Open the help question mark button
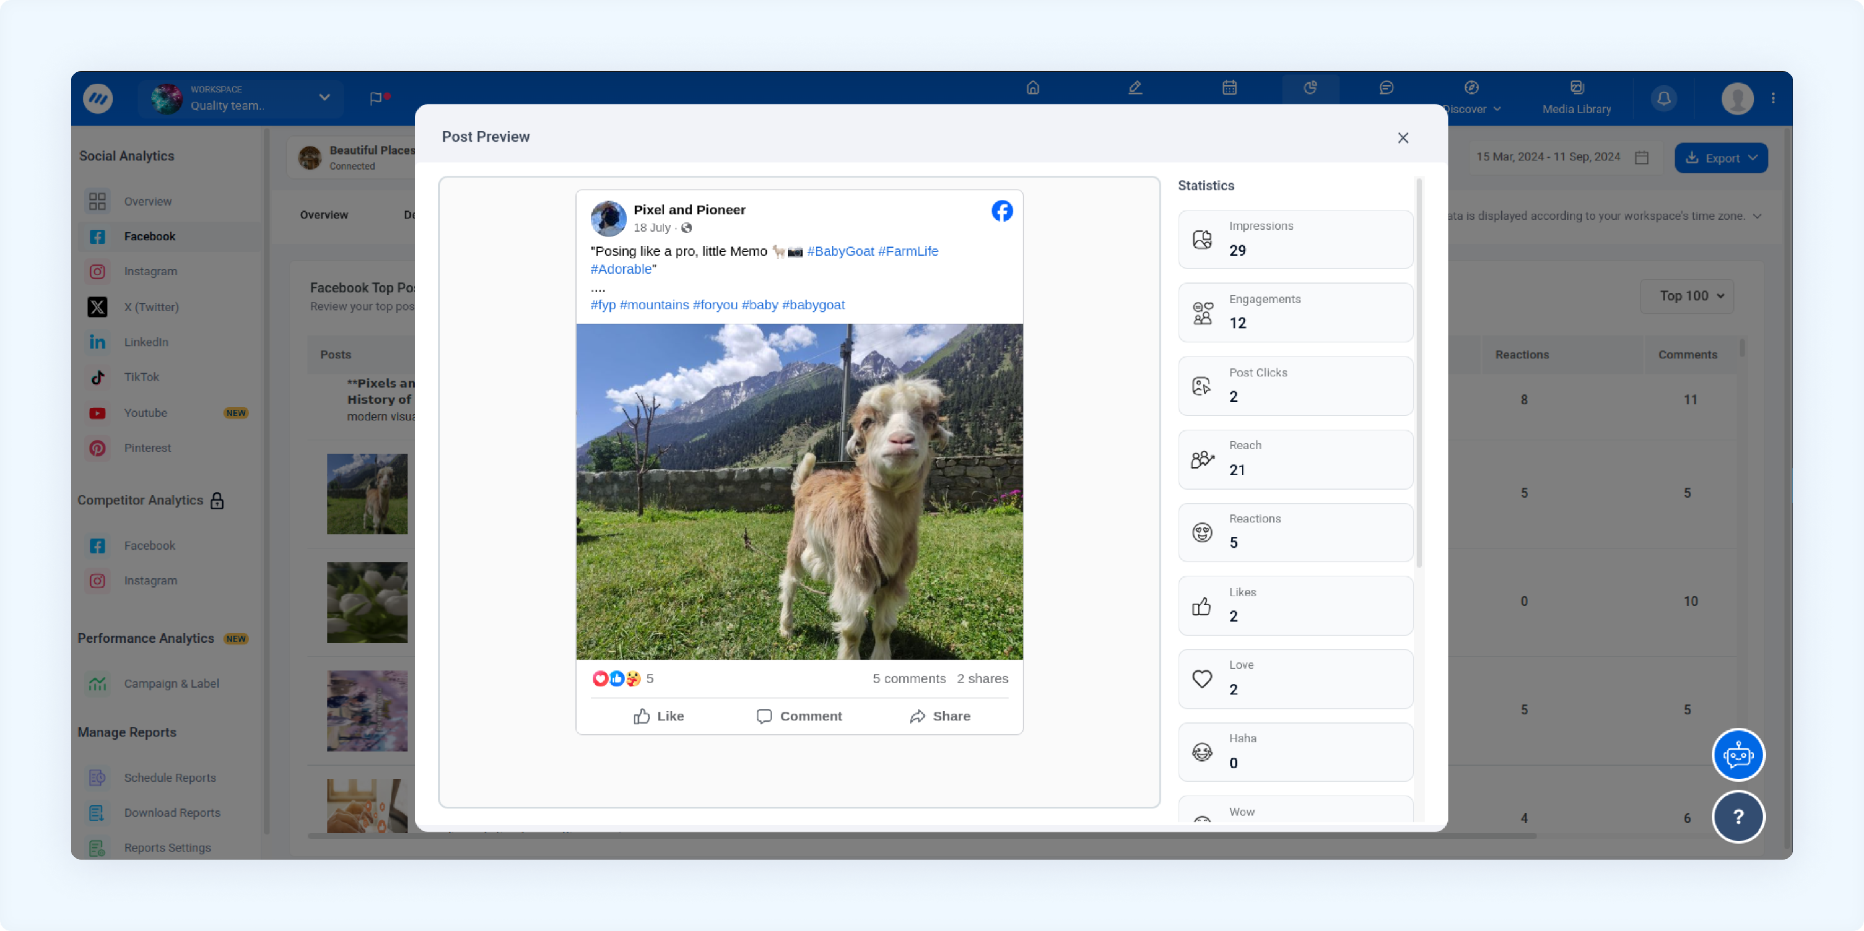This screenshot has width=1864, height=931. click(1738, 817)
